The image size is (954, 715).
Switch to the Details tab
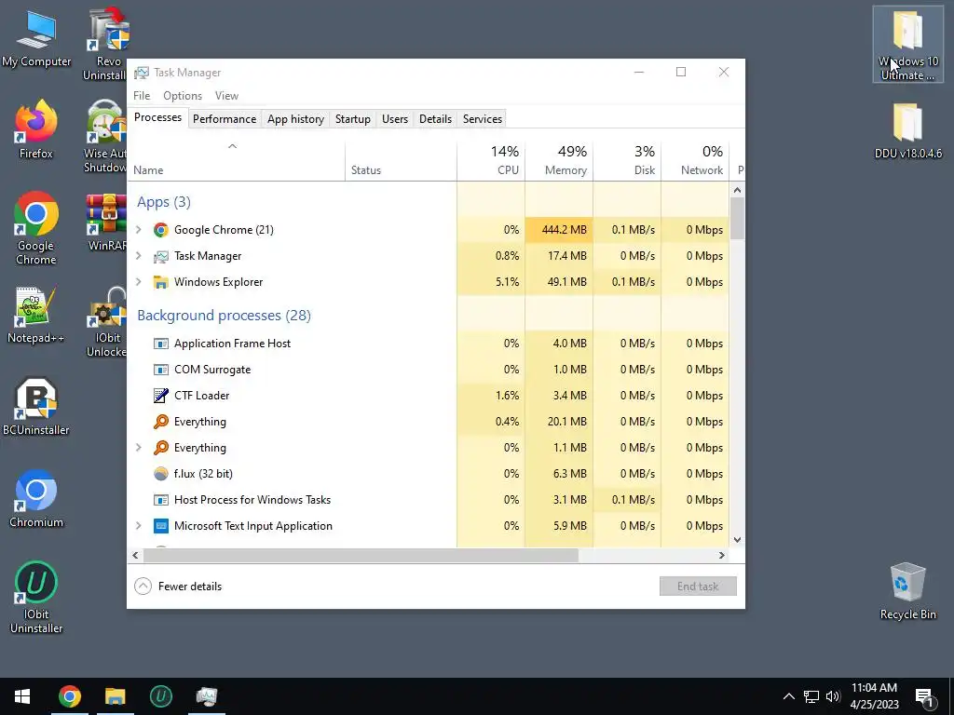436,119
